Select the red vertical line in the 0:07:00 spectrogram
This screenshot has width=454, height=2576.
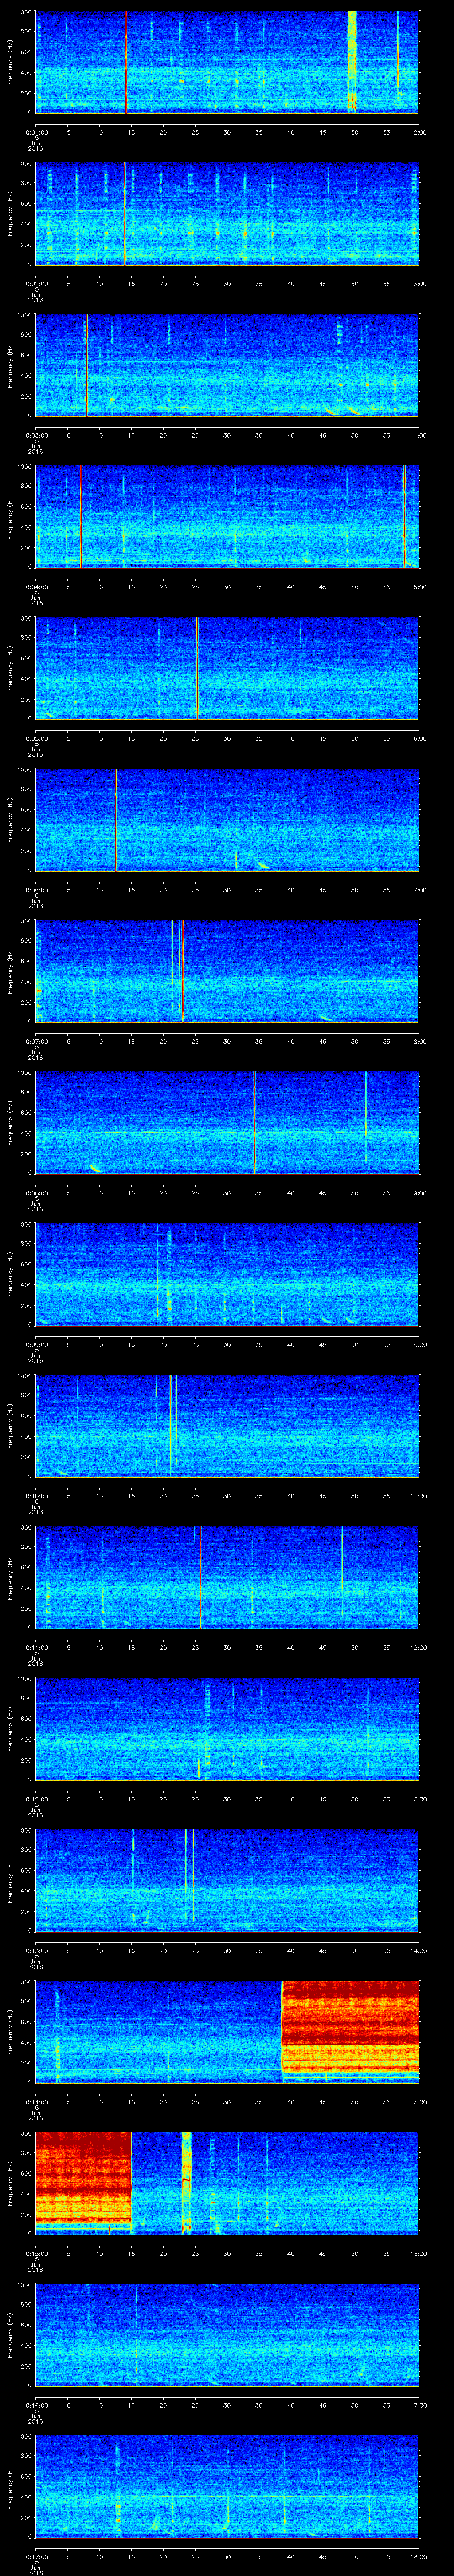182,971
